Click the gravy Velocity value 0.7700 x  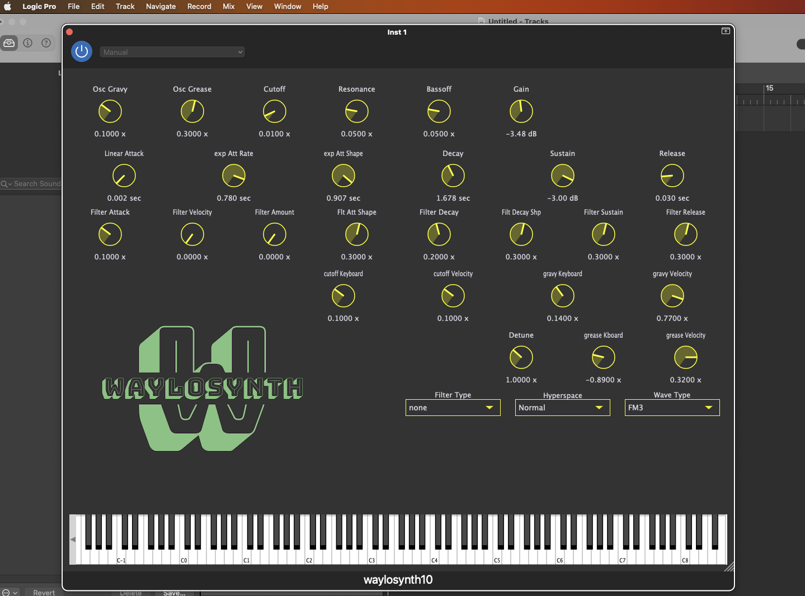click(x=672, y=319)
